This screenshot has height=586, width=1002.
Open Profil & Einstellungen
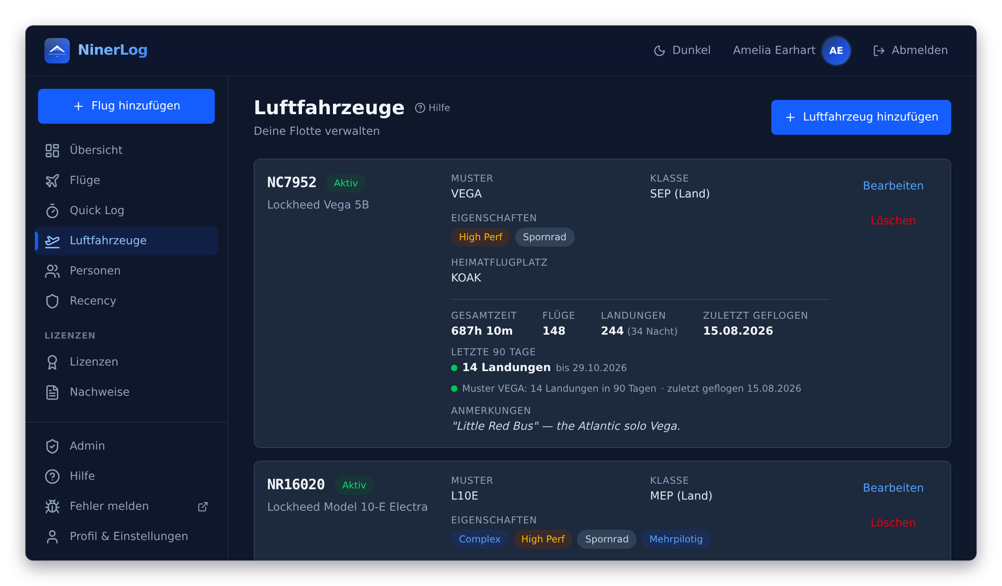(126, 537)
